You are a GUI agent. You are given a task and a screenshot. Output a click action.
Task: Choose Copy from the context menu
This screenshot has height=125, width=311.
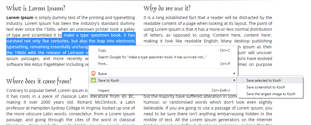[x=163, y=50]
